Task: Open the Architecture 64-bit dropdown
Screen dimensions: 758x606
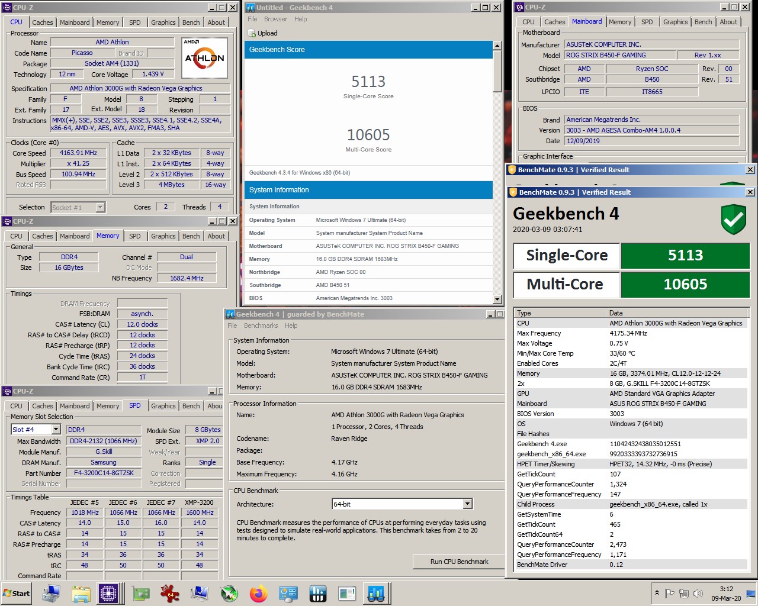Action: (x=467, y=504)
